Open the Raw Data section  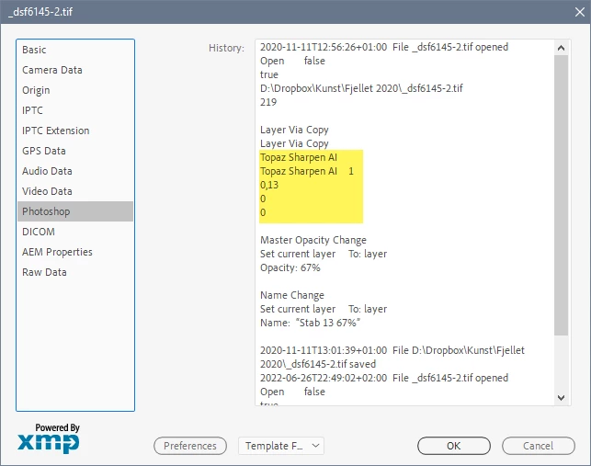coord(75,272)
